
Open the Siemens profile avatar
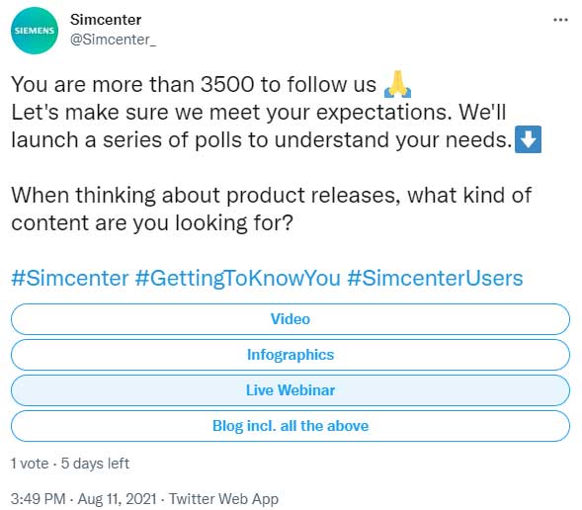[x=35, y=31]
